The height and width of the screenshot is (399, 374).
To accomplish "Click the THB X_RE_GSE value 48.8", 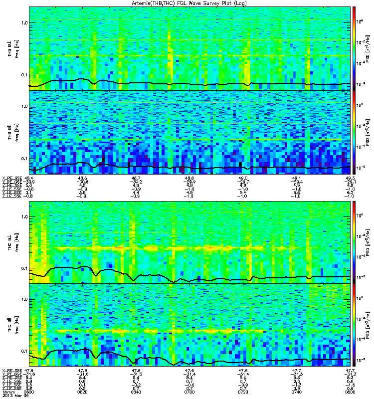I will point(189,178).
